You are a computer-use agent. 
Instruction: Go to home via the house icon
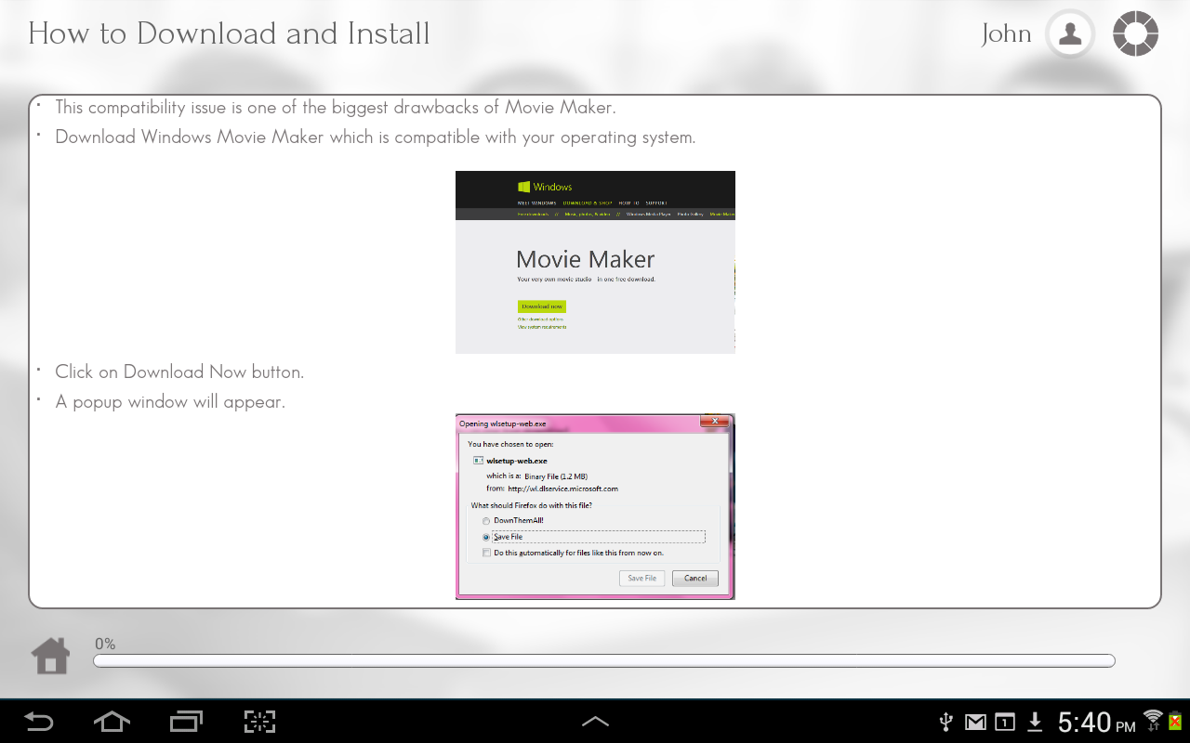coord(51,656)
